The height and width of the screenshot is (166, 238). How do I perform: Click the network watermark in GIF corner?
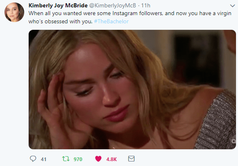233,141
